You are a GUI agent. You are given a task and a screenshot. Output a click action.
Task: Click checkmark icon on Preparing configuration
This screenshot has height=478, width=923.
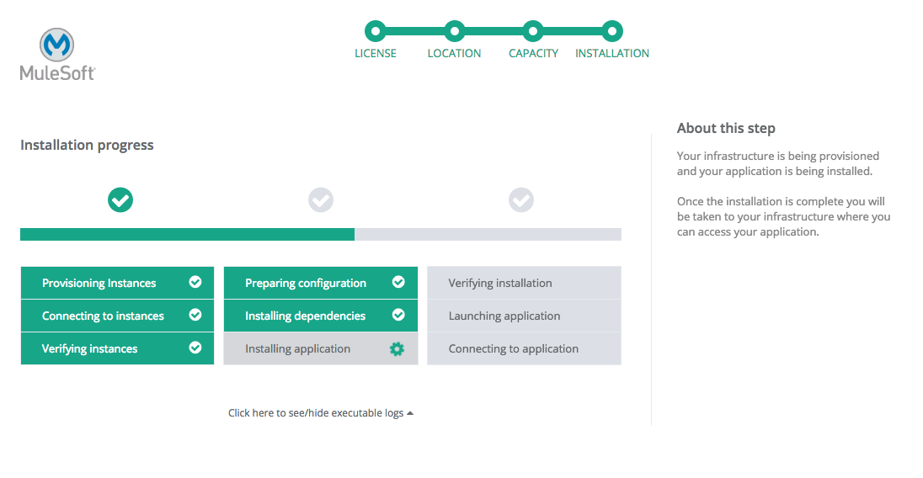click(398, 283)
